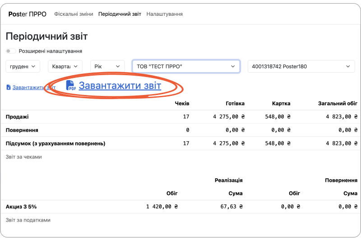Toggle the Розширені налаштування switch

click(10, 51)
